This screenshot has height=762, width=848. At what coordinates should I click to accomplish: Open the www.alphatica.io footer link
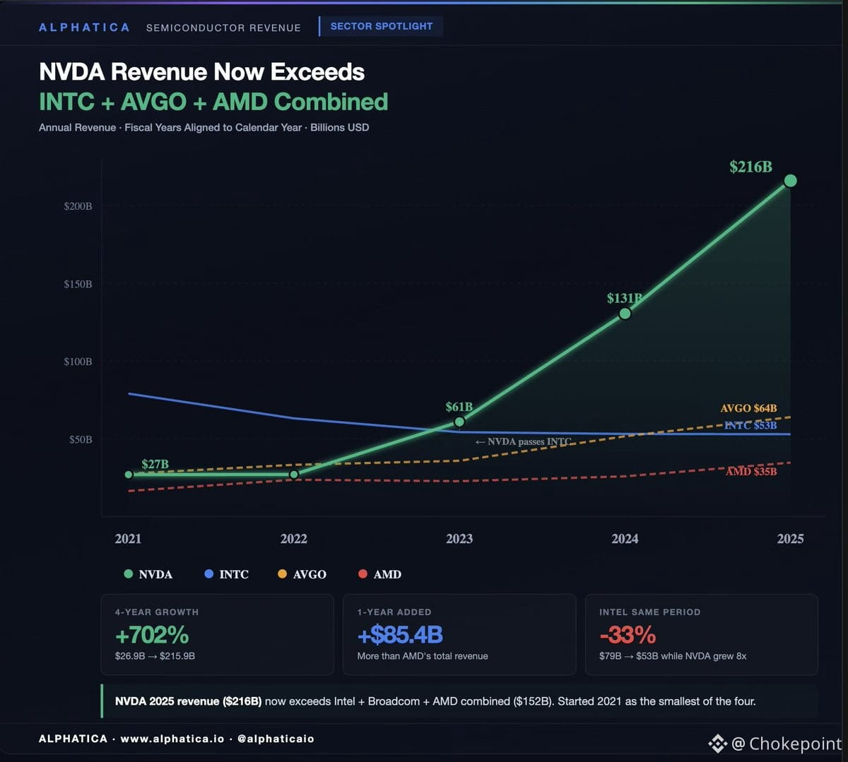coord(172,739)
